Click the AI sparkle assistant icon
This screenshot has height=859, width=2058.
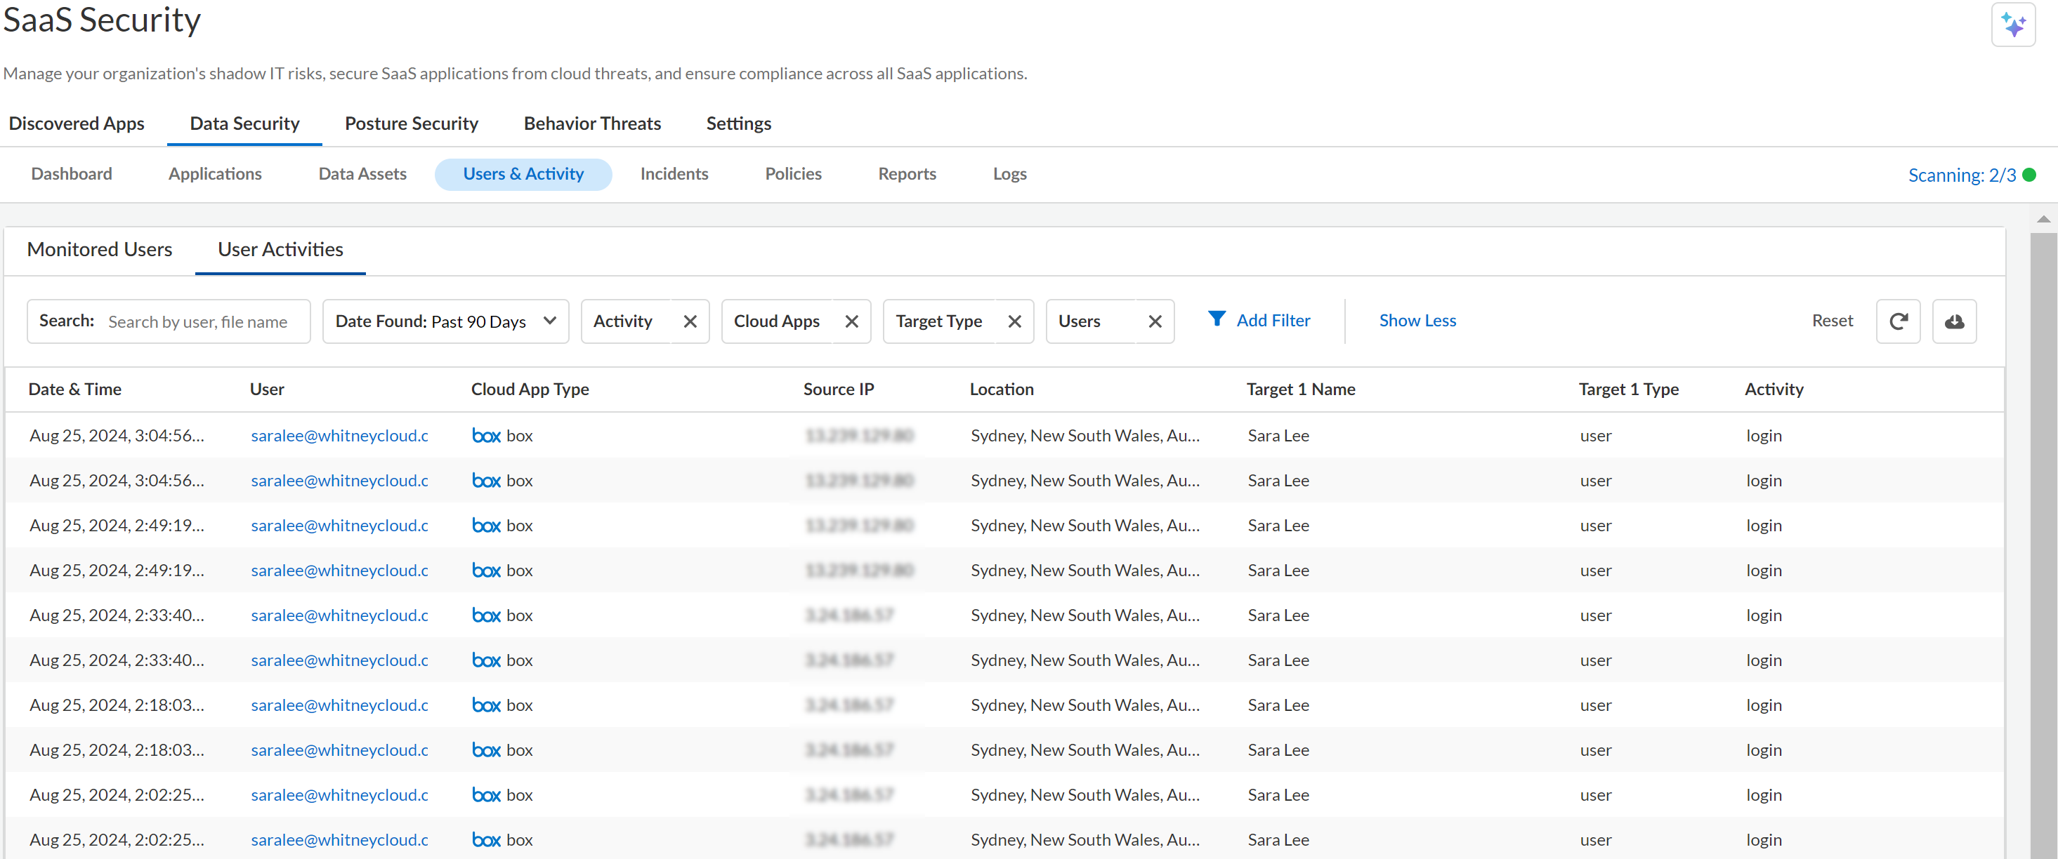pos(2012,25)
